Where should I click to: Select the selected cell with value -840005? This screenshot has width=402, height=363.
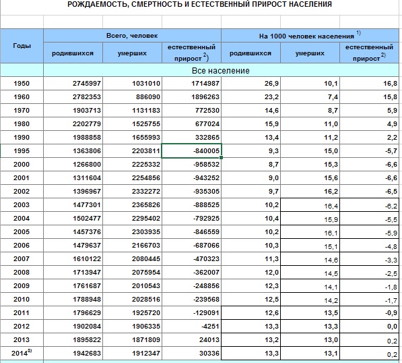point(191,151)
